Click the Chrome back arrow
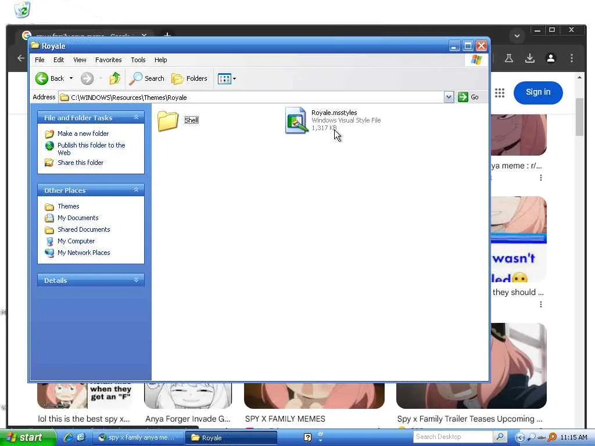Viewport: 595px width, 446px height. pos(21,58)
